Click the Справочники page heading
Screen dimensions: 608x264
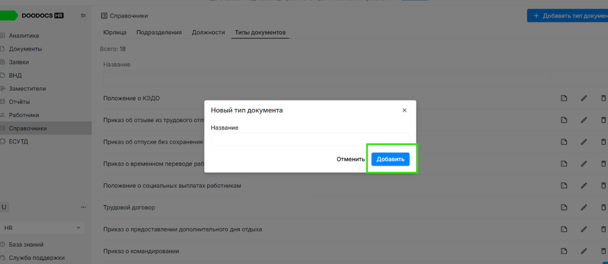[x=129, y=16]
